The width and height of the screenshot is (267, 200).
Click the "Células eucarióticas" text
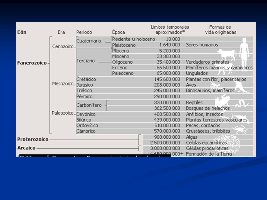pos(206,143)
